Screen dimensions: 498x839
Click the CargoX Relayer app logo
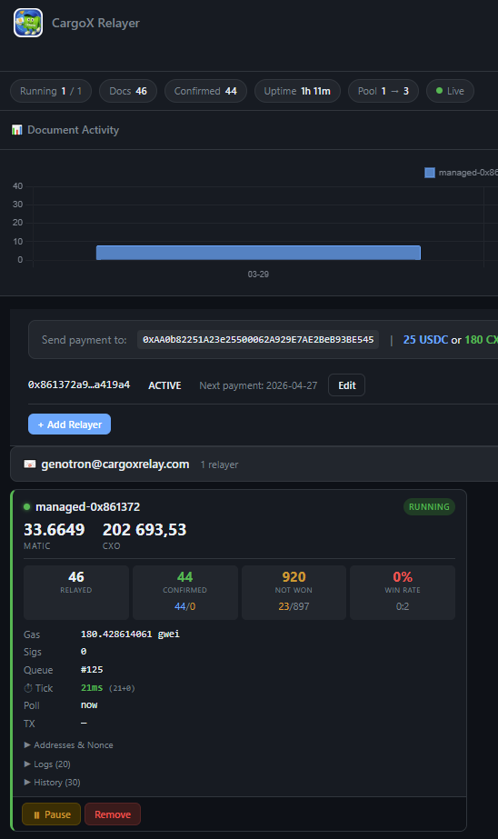28,23
